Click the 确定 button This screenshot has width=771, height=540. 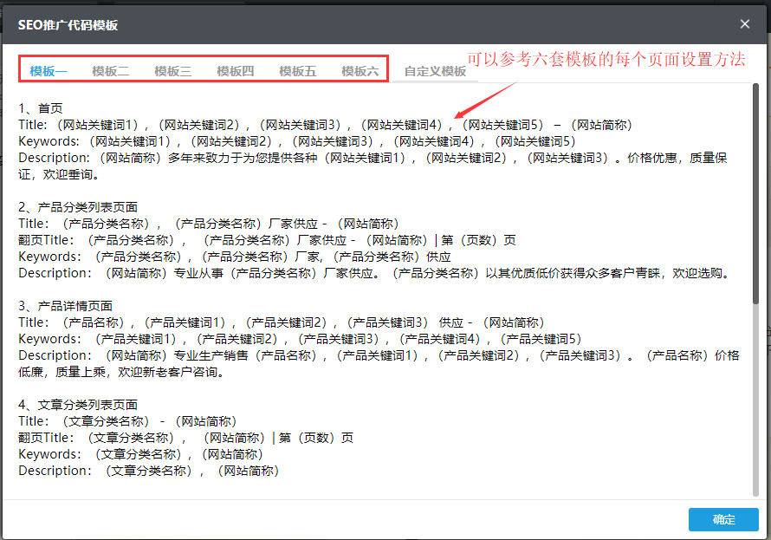pos(723,519)
